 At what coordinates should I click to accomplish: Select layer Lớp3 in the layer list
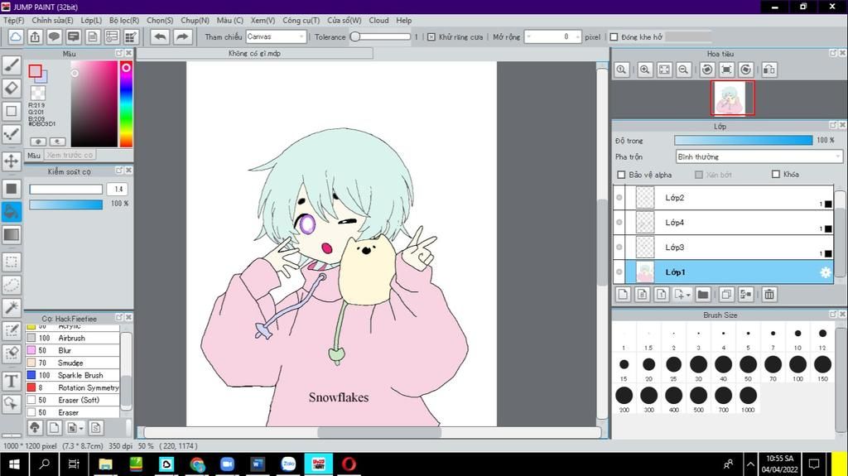pos(729,248)
